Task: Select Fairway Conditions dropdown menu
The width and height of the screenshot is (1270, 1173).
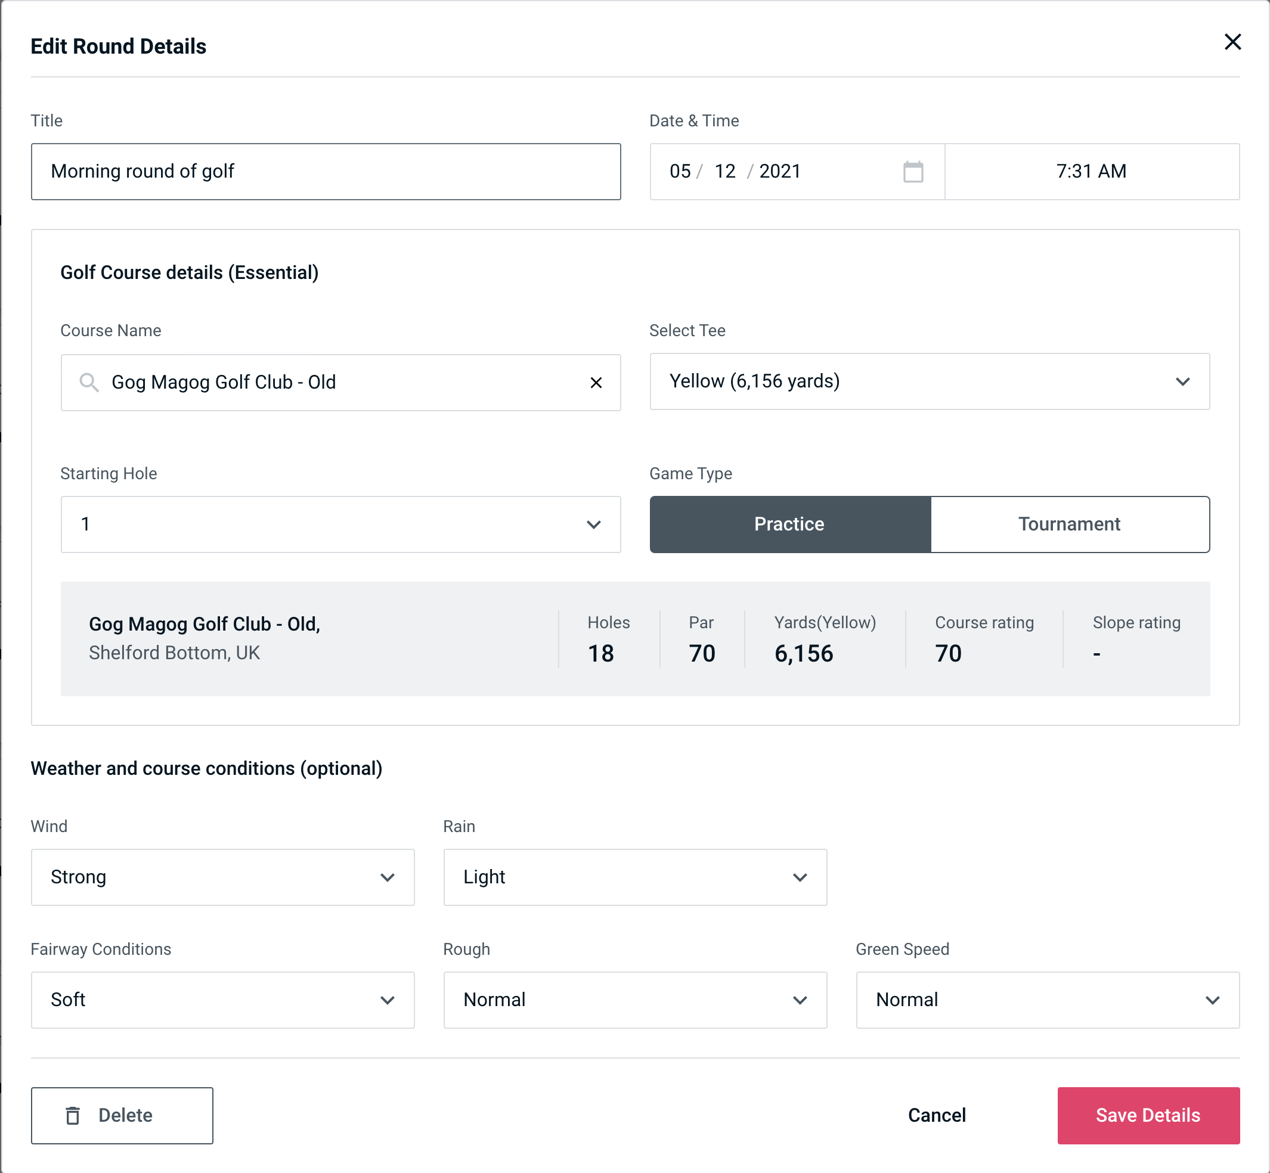Action: click(x=222, y=1001)
